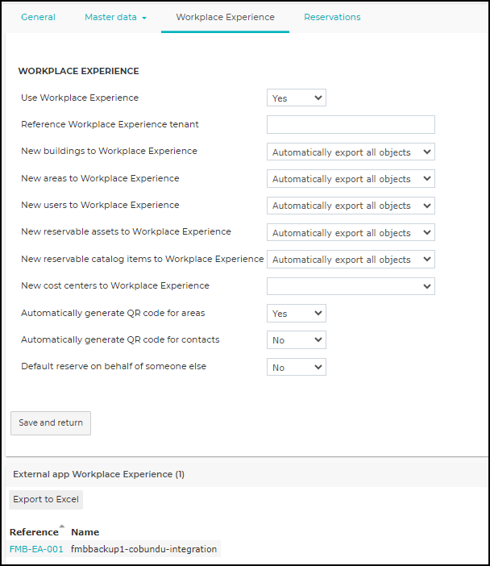The width and height of the screenshot is (490, 566).
Task: Click the Save and return button
Action: point(51,423)
